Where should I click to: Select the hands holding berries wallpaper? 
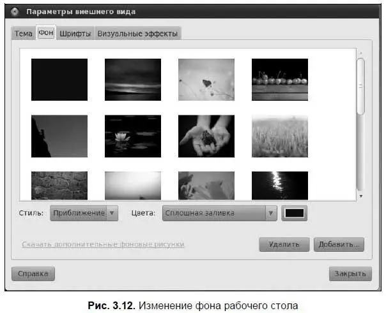[x=206, y=136]
